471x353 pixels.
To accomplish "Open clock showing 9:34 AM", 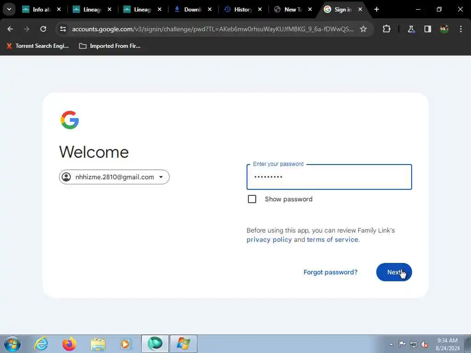I will coord(448,344).
